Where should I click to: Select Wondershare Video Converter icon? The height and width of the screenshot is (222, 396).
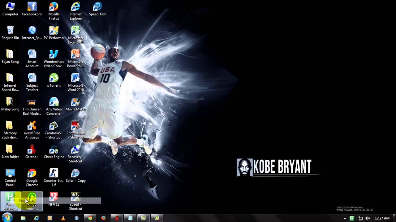click(x=54, y=59)
